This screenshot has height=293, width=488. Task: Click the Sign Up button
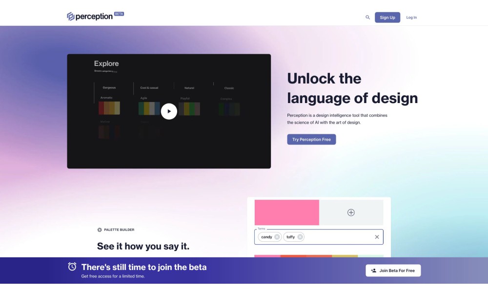click(387, 18)
